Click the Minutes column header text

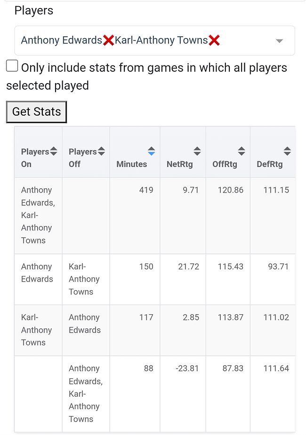(x=132, y=164)
